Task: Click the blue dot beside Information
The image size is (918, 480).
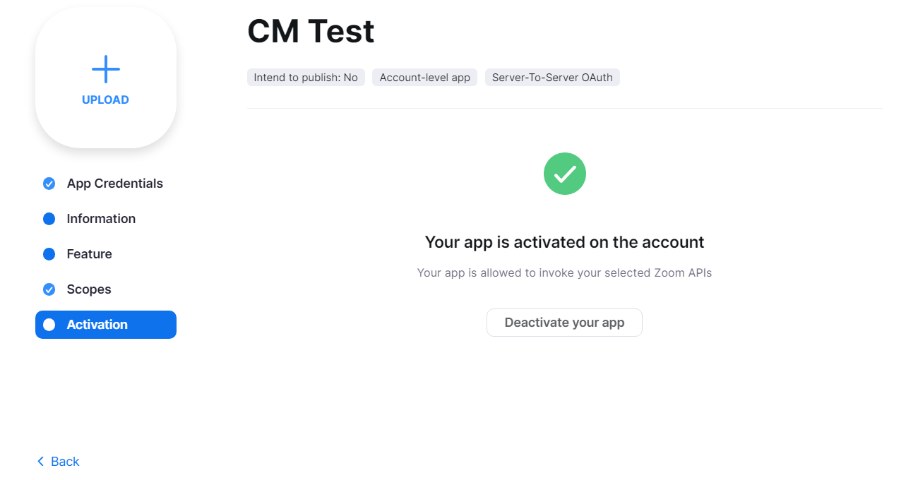Action: point(49,219)
